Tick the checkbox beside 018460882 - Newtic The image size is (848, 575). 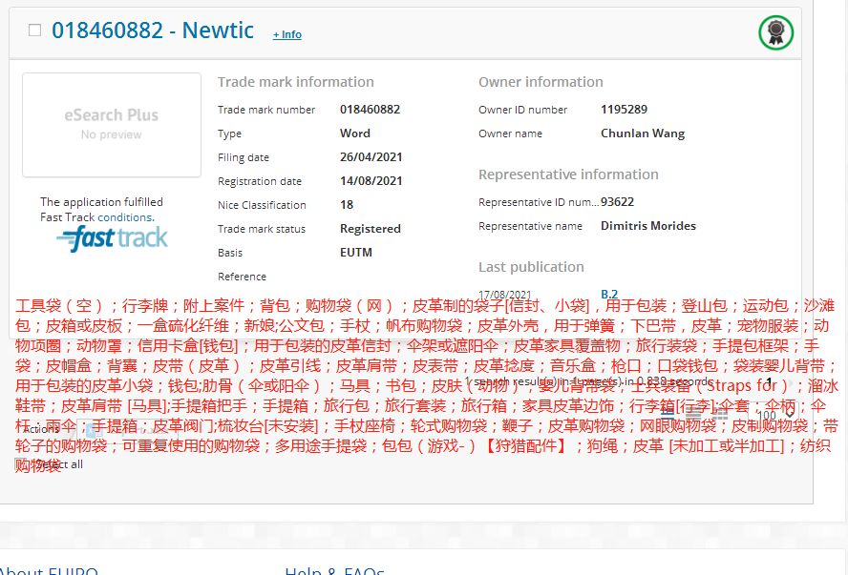pos(35,31)
